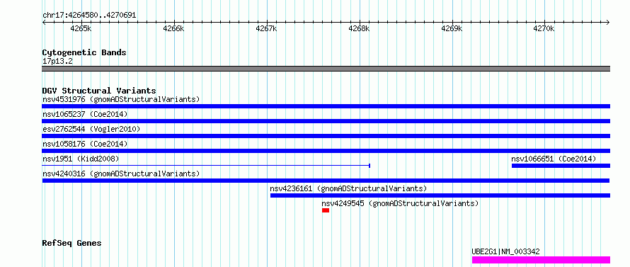
Task: Click the nsv1065237 blue variant bar
Action: pos(326,121)
